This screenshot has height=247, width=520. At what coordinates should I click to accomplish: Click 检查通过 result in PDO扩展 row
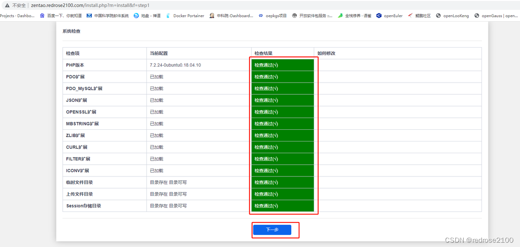(x=283, y=77)
